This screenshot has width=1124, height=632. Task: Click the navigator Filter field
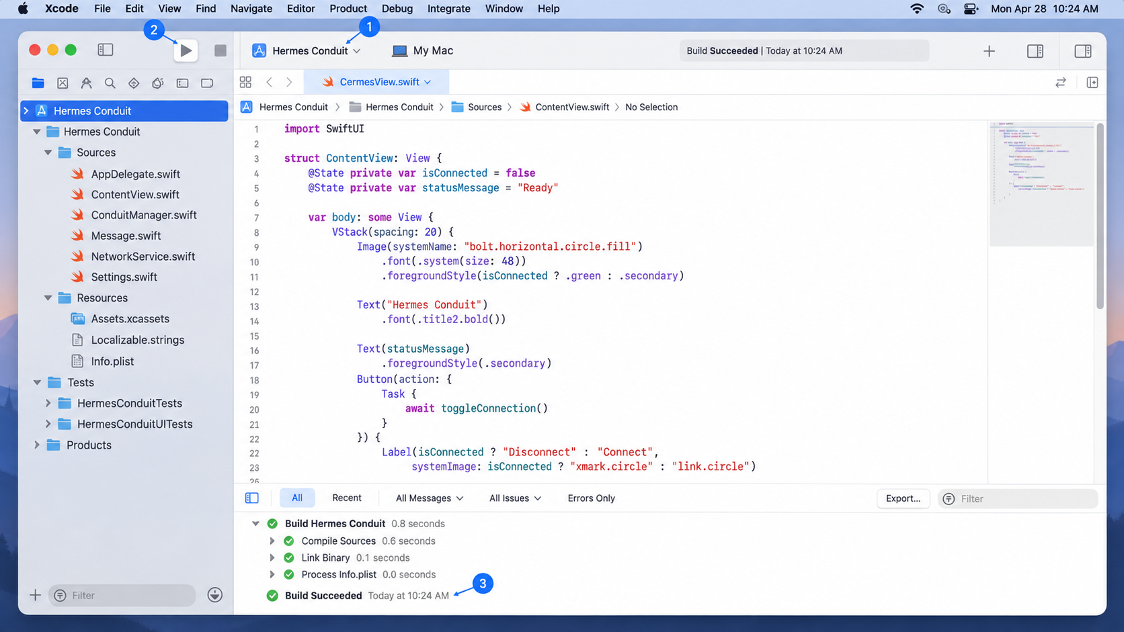(122, 595)
